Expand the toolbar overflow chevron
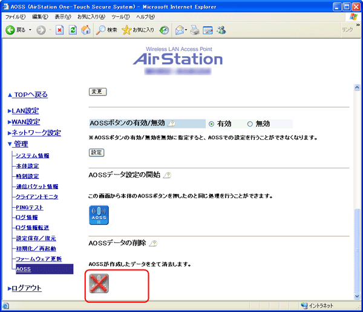Image resolution: width=363 pixels, height=312 pixels. pyautogui.click(x=358, y=25)
